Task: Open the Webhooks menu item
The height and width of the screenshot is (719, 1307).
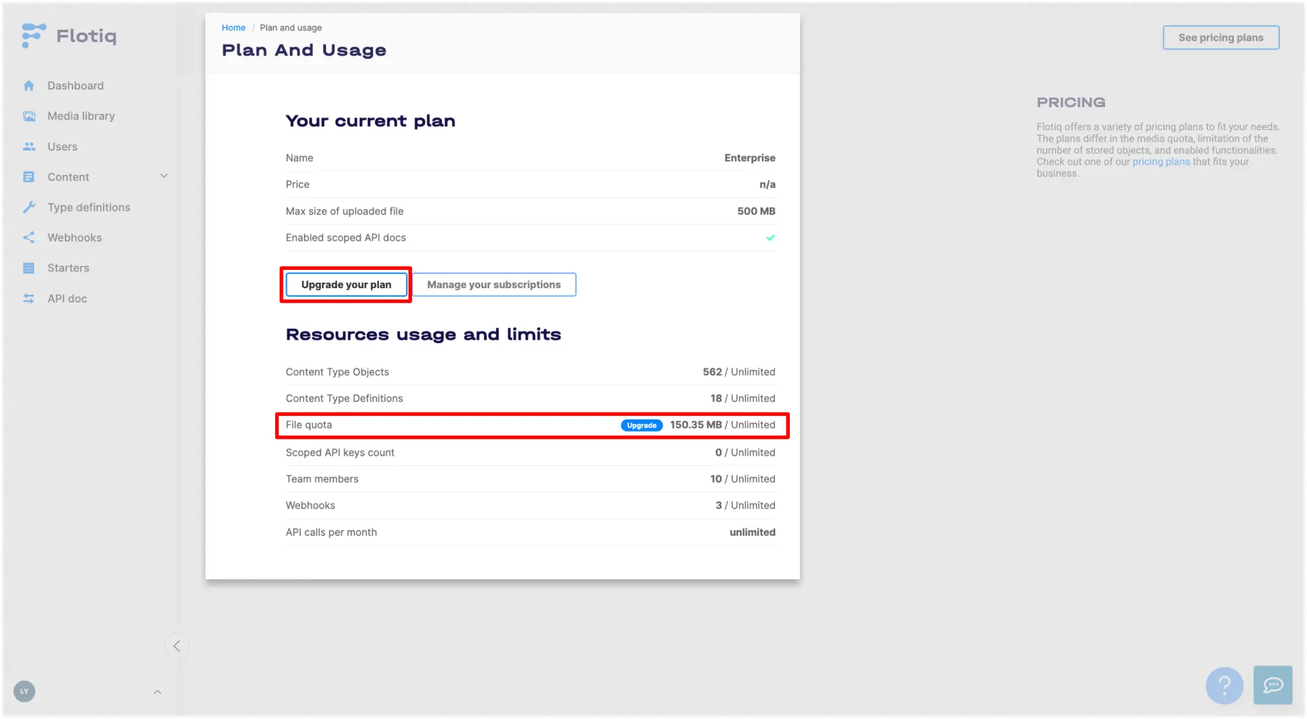Action: [x=75, y=238]
